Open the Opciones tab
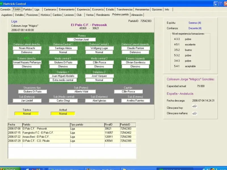 pos(157,9)
